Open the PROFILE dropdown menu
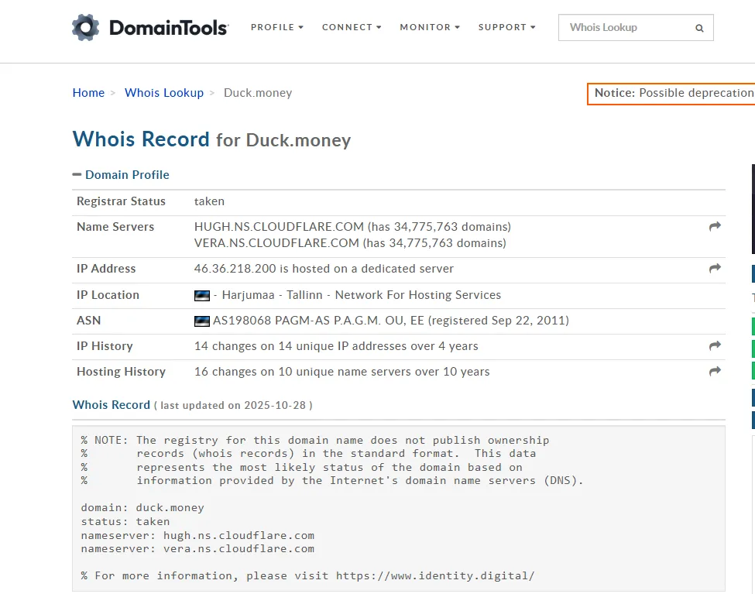This screenshot has width=755, height=594. coord(277,27)
